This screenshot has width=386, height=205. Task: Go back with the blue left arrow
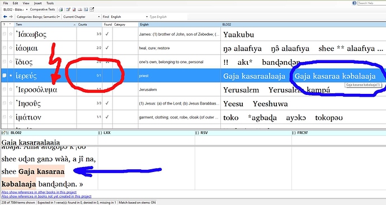(5, 17)
